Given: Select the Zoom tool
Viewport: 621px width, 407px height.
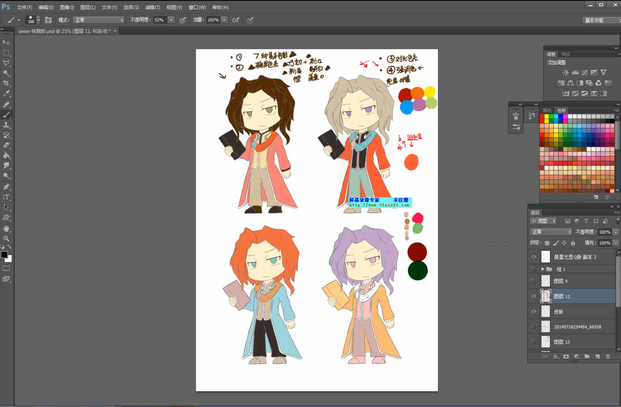Looking at the screenshot, I should pyautogui.click(x=6, y=239).
